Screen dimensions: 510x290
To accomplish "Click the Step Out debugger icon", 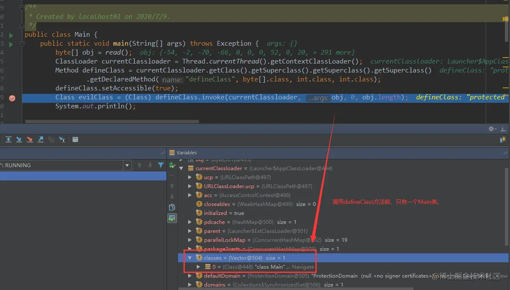I will pyautogui.click(x=41, y=139).
